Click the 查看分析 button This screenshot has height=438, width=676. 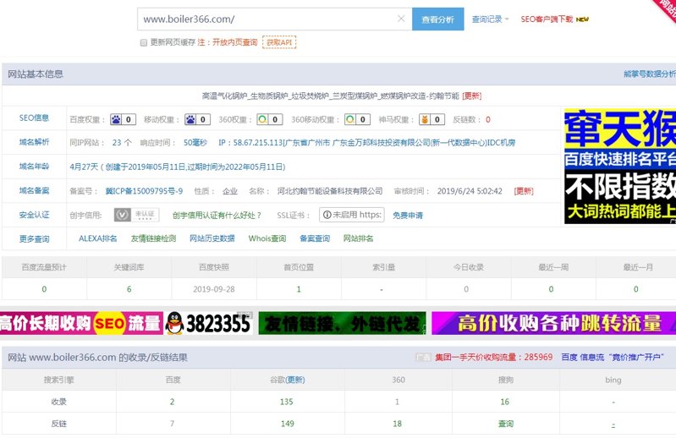(x=437, y=19)
